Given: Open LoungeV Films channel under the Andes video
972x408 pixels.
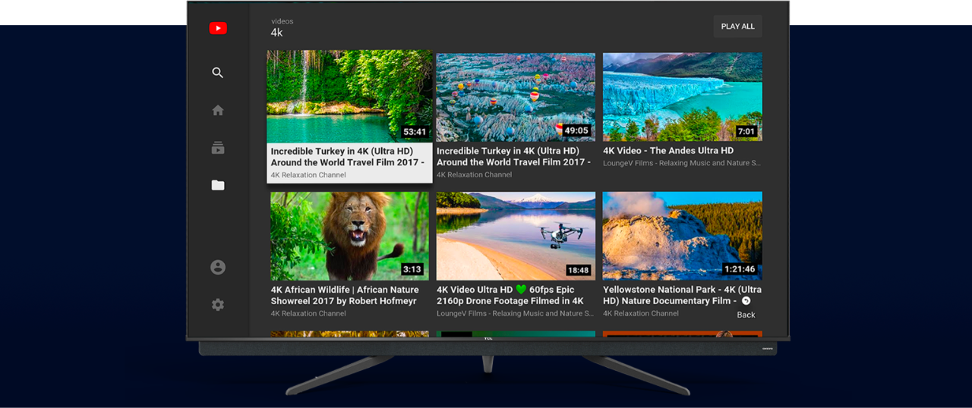Looking at the screenshot, I should click(x=681, y=163).
